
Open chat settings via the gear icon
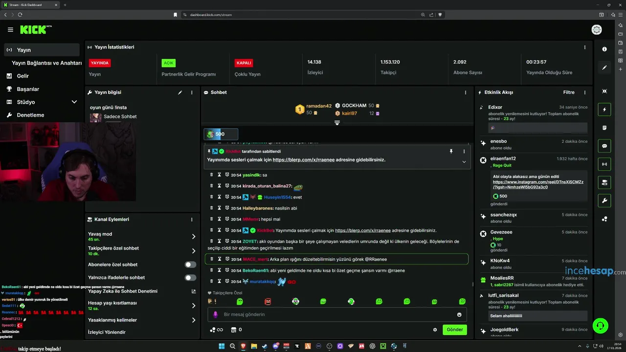[x=435, y=330]
